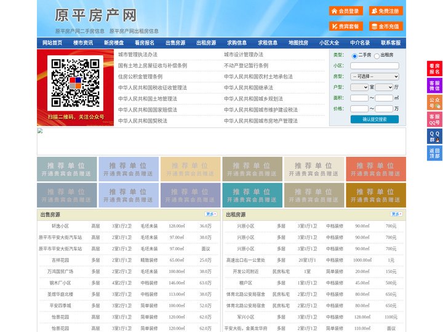Click the QR code image
This screenshot has width=443, height=332.
[x=75, y=83]
